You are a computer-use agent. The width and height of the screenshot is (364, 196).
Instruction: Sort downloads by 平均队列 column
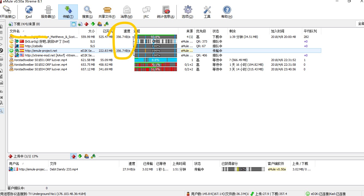coord(311,31)
